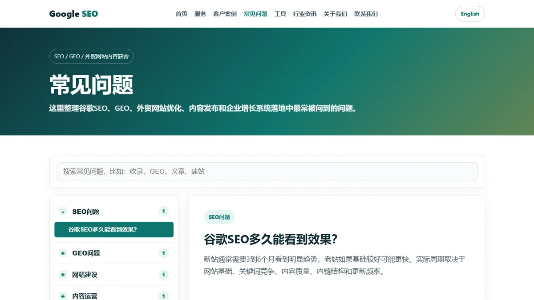Viewport: 534px width, 300px height.
Task: Click the Google SEO logo
Action: [73, 14]
